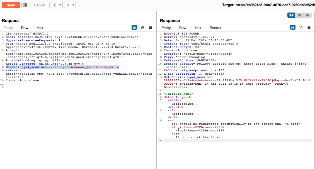This screenshot has height=169, width=315.
Task: Open Response panel hamburger options menu
Action: point(309,27)
